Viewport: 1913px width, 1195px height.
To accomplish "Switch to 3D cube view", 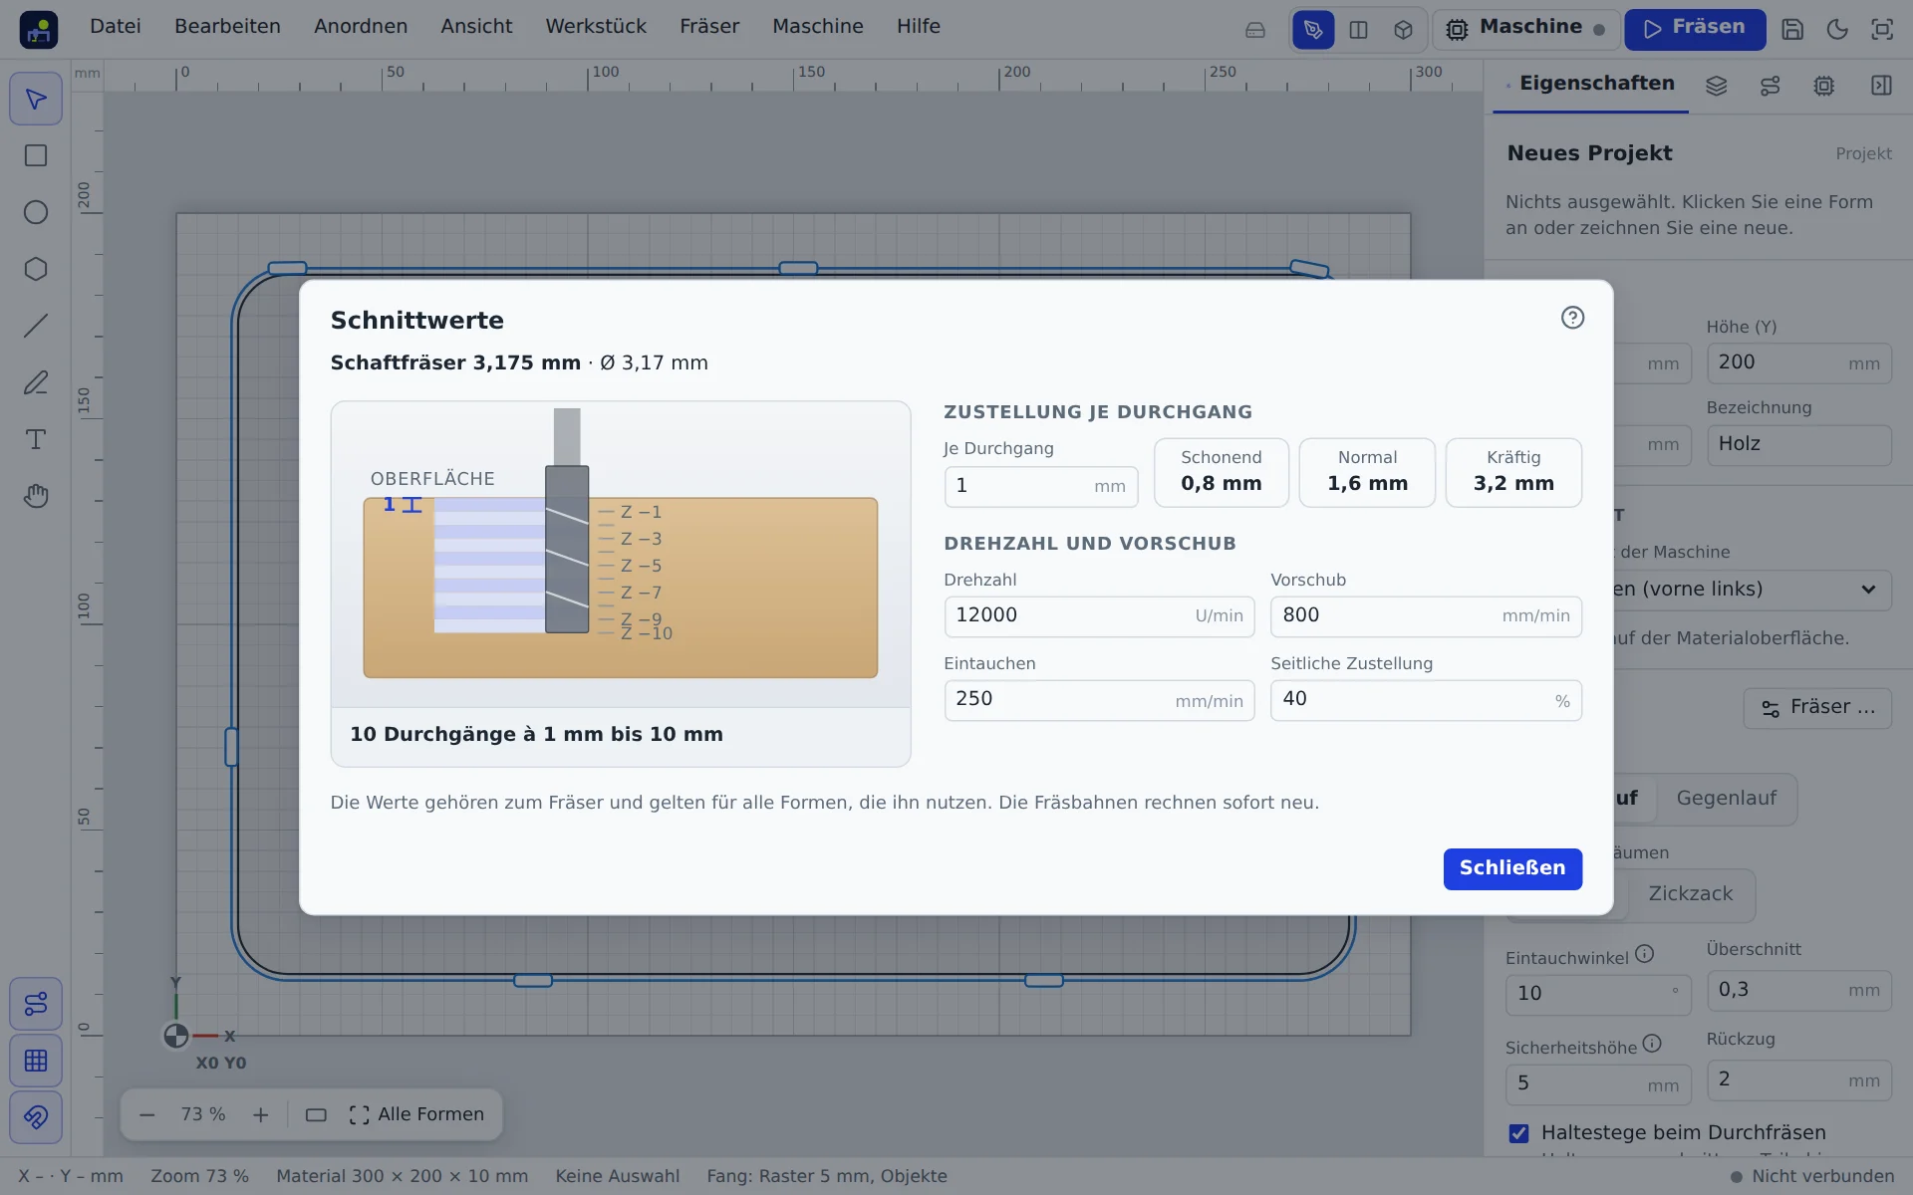I will (1403, 30).
